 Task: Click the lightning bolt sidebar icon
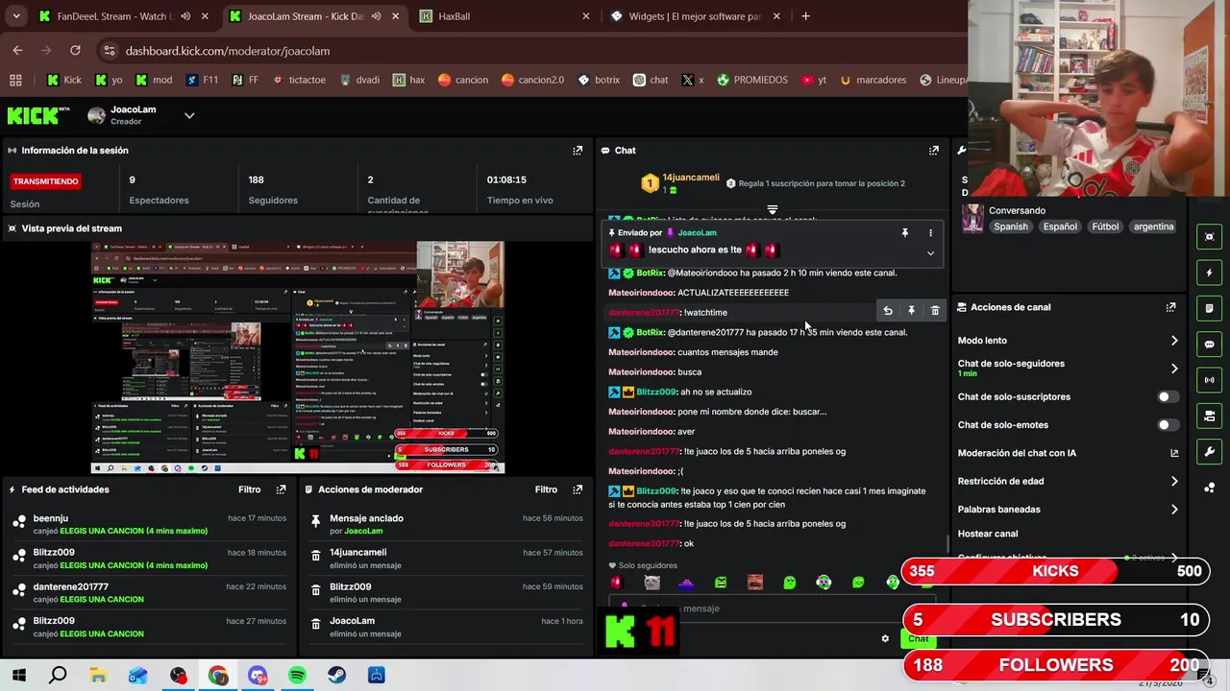pyautogui.click(x=1209, y=273)
